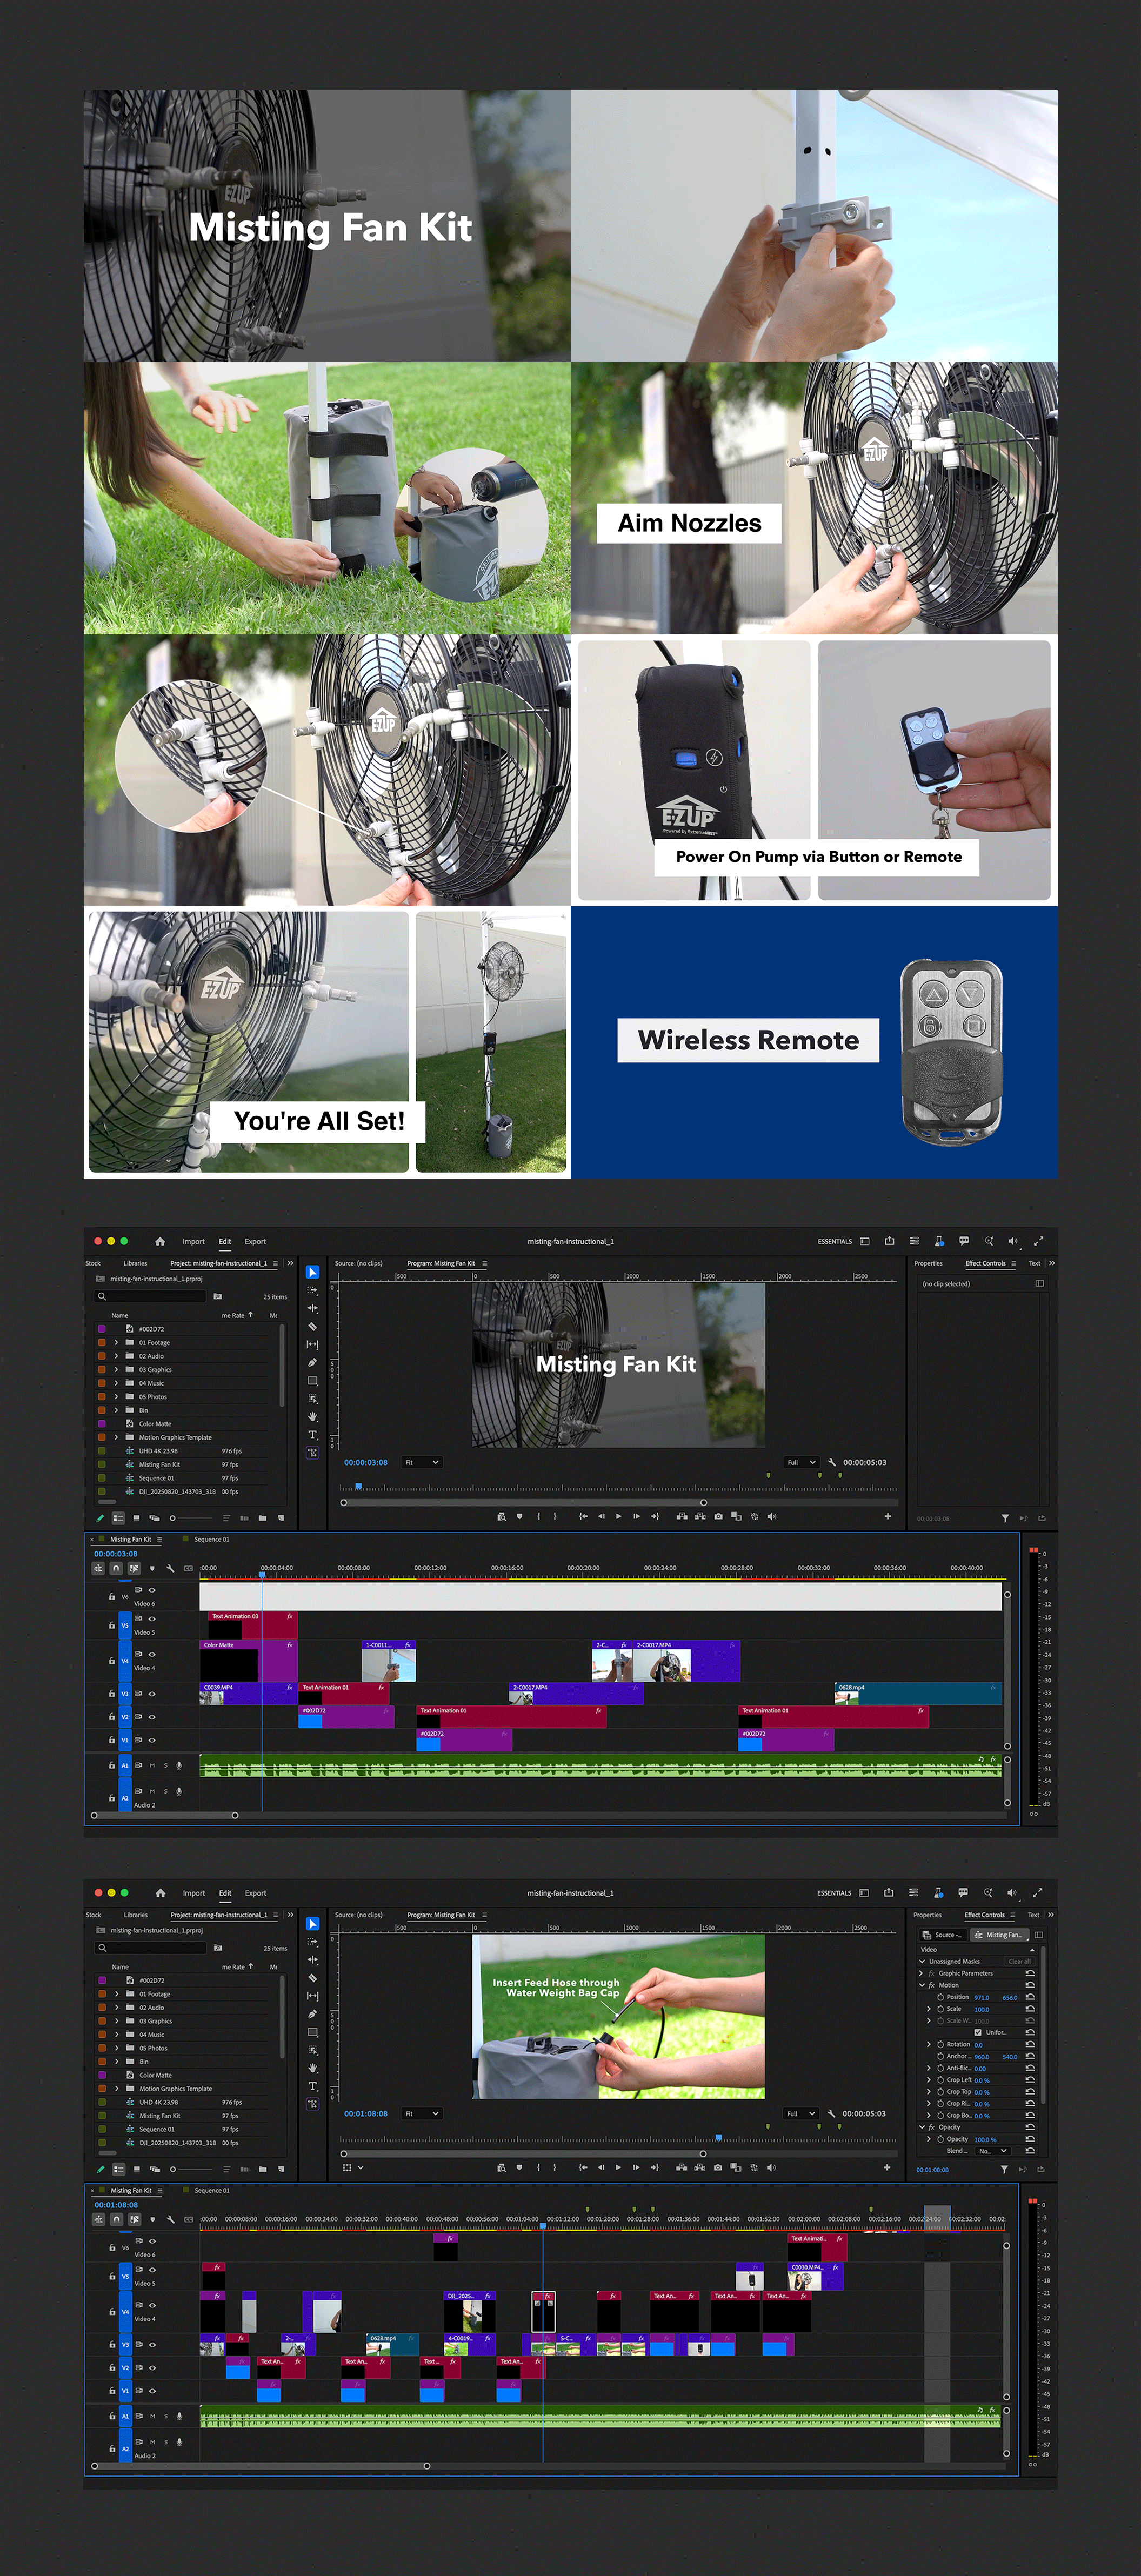This screenshot has width=1141, height=2576.
Task: Select Type tool beside the feed hose preview
Action: pos(312,2086)
